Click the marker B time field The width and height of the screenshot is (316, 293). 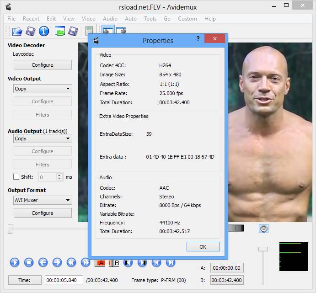[x=227, y=280]
